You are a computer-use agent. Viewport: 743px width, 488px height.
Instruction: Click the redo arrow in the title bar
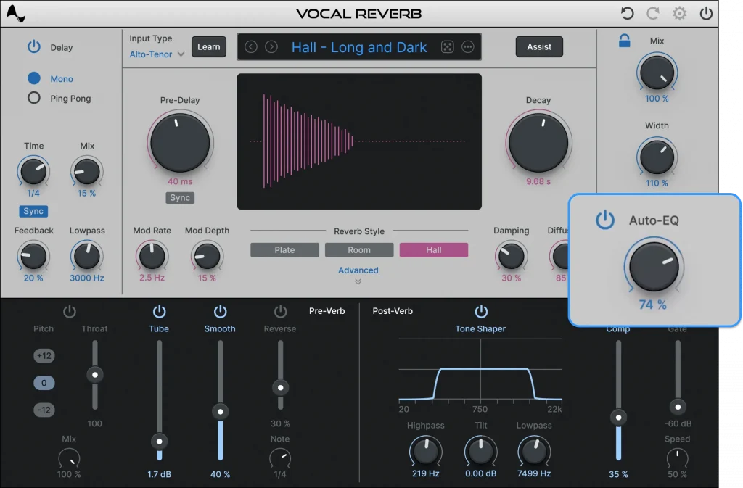(x=654, y=12)
